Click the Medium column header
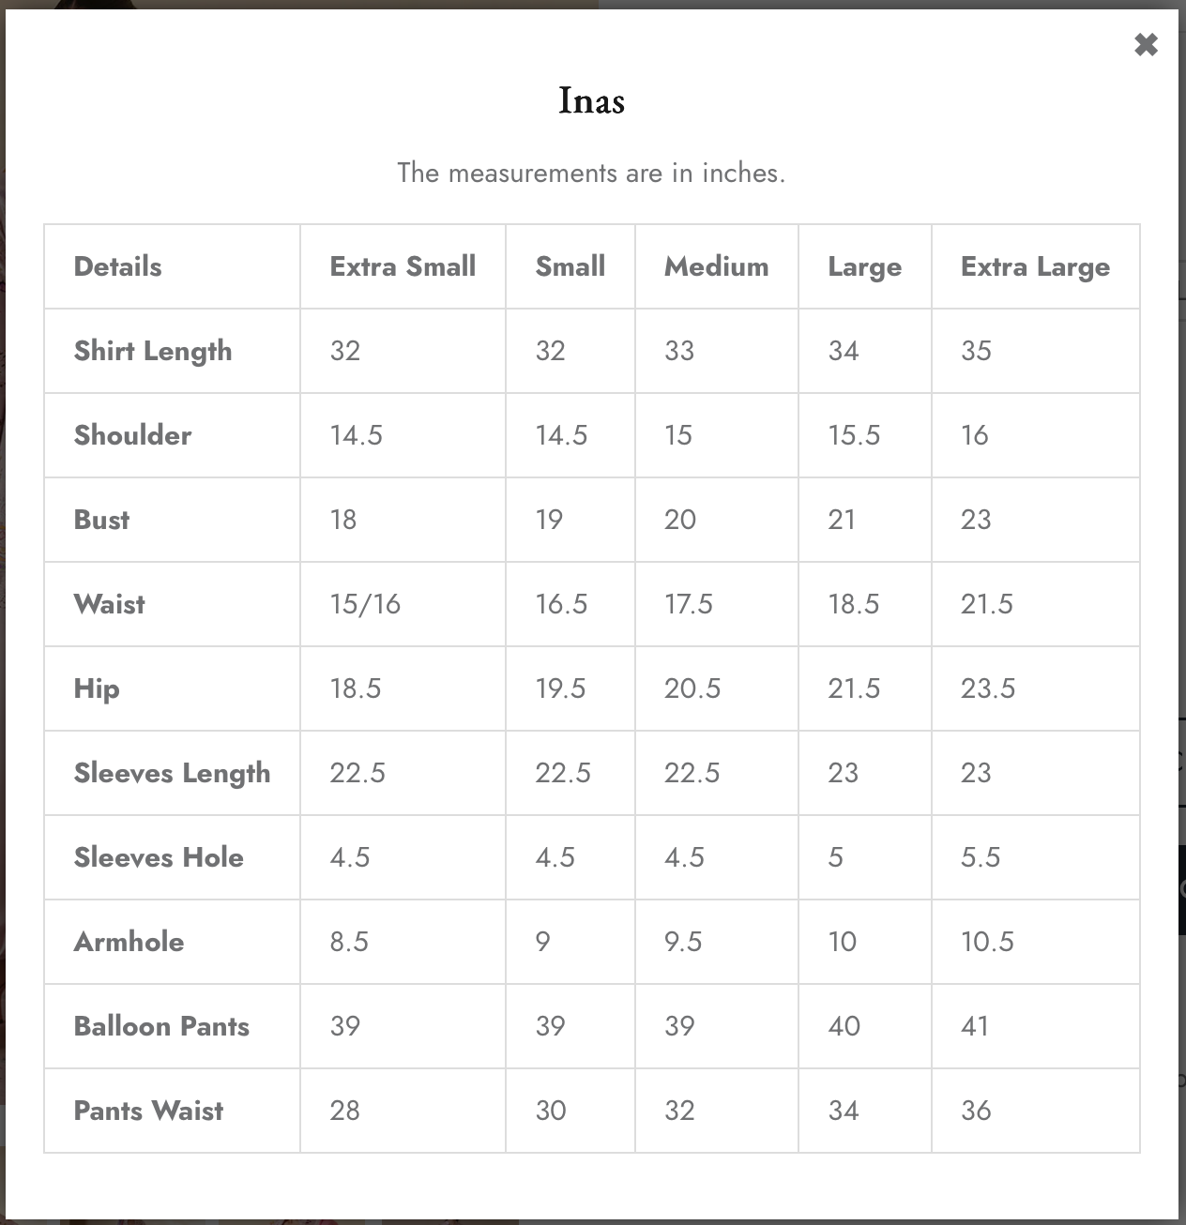This screenshot has width=1186, height=1225. (716, 266)
